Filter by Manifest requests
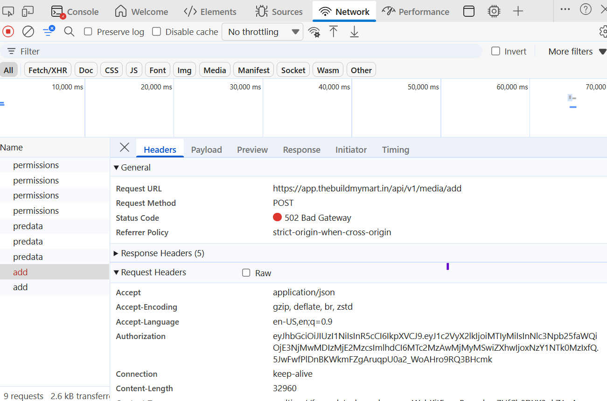The image size is (607, 401). coord(254,70)
